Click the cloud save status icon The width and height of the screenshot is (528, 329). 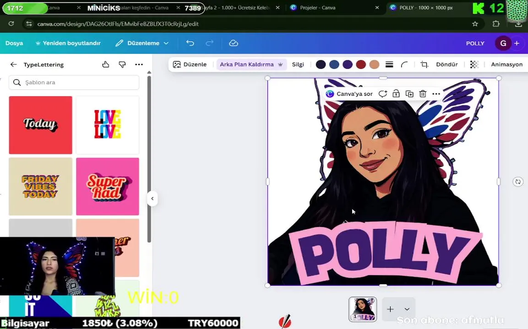point(234,43)
